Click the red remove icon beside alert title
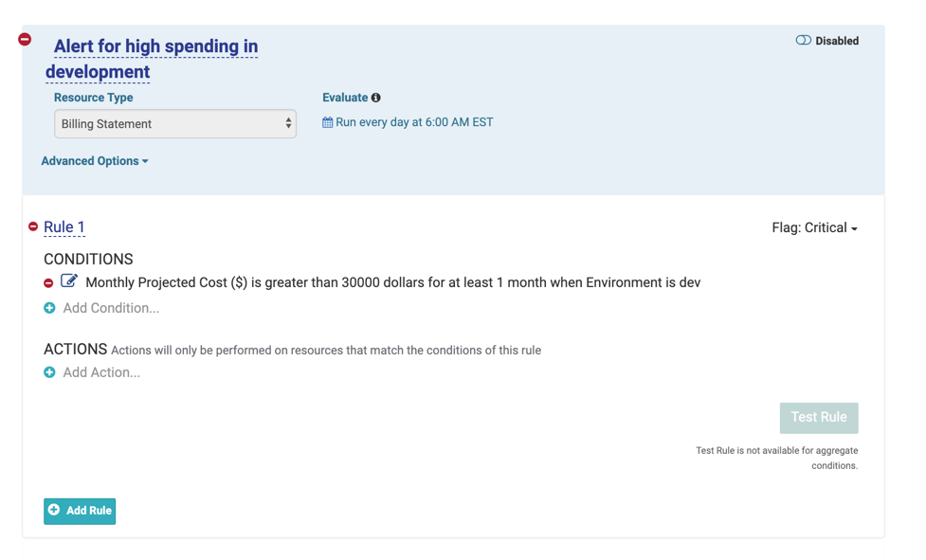Image resolution: width=926 pixels, height=560 pixels. pyautogui.click(x=25, y=39)
